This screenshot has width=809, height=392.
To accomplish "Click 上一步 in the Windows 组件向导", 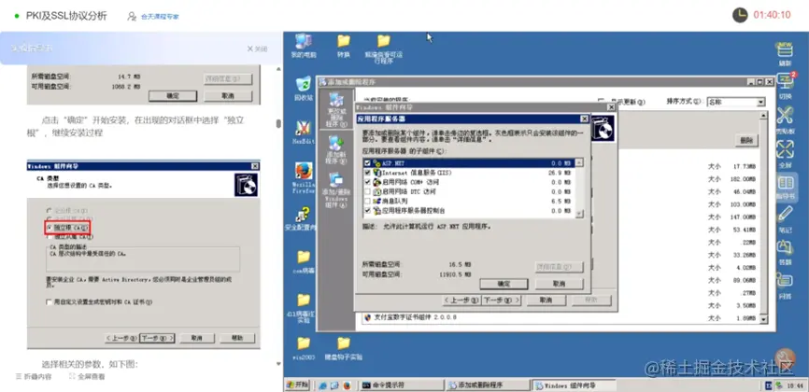I will pyautogui.click(x=461, y=301).
